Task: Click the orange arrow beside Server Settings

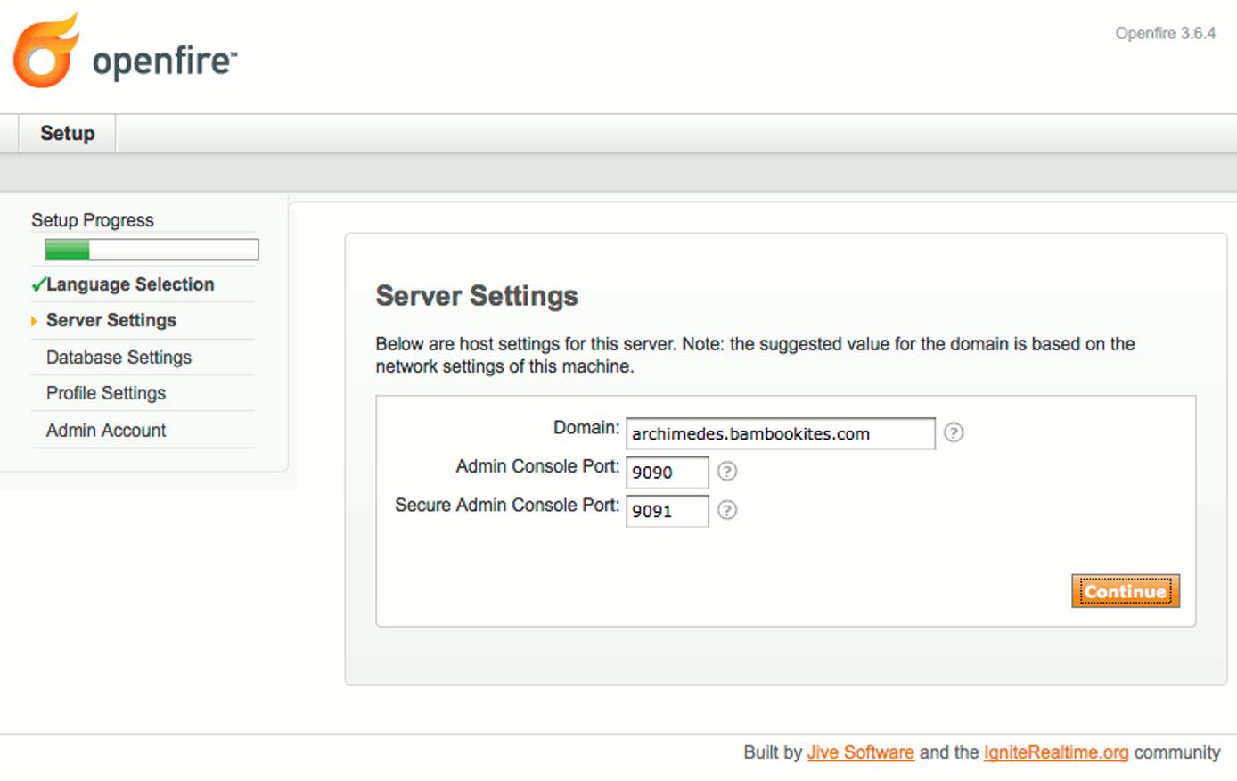Action: pos(34,320)
